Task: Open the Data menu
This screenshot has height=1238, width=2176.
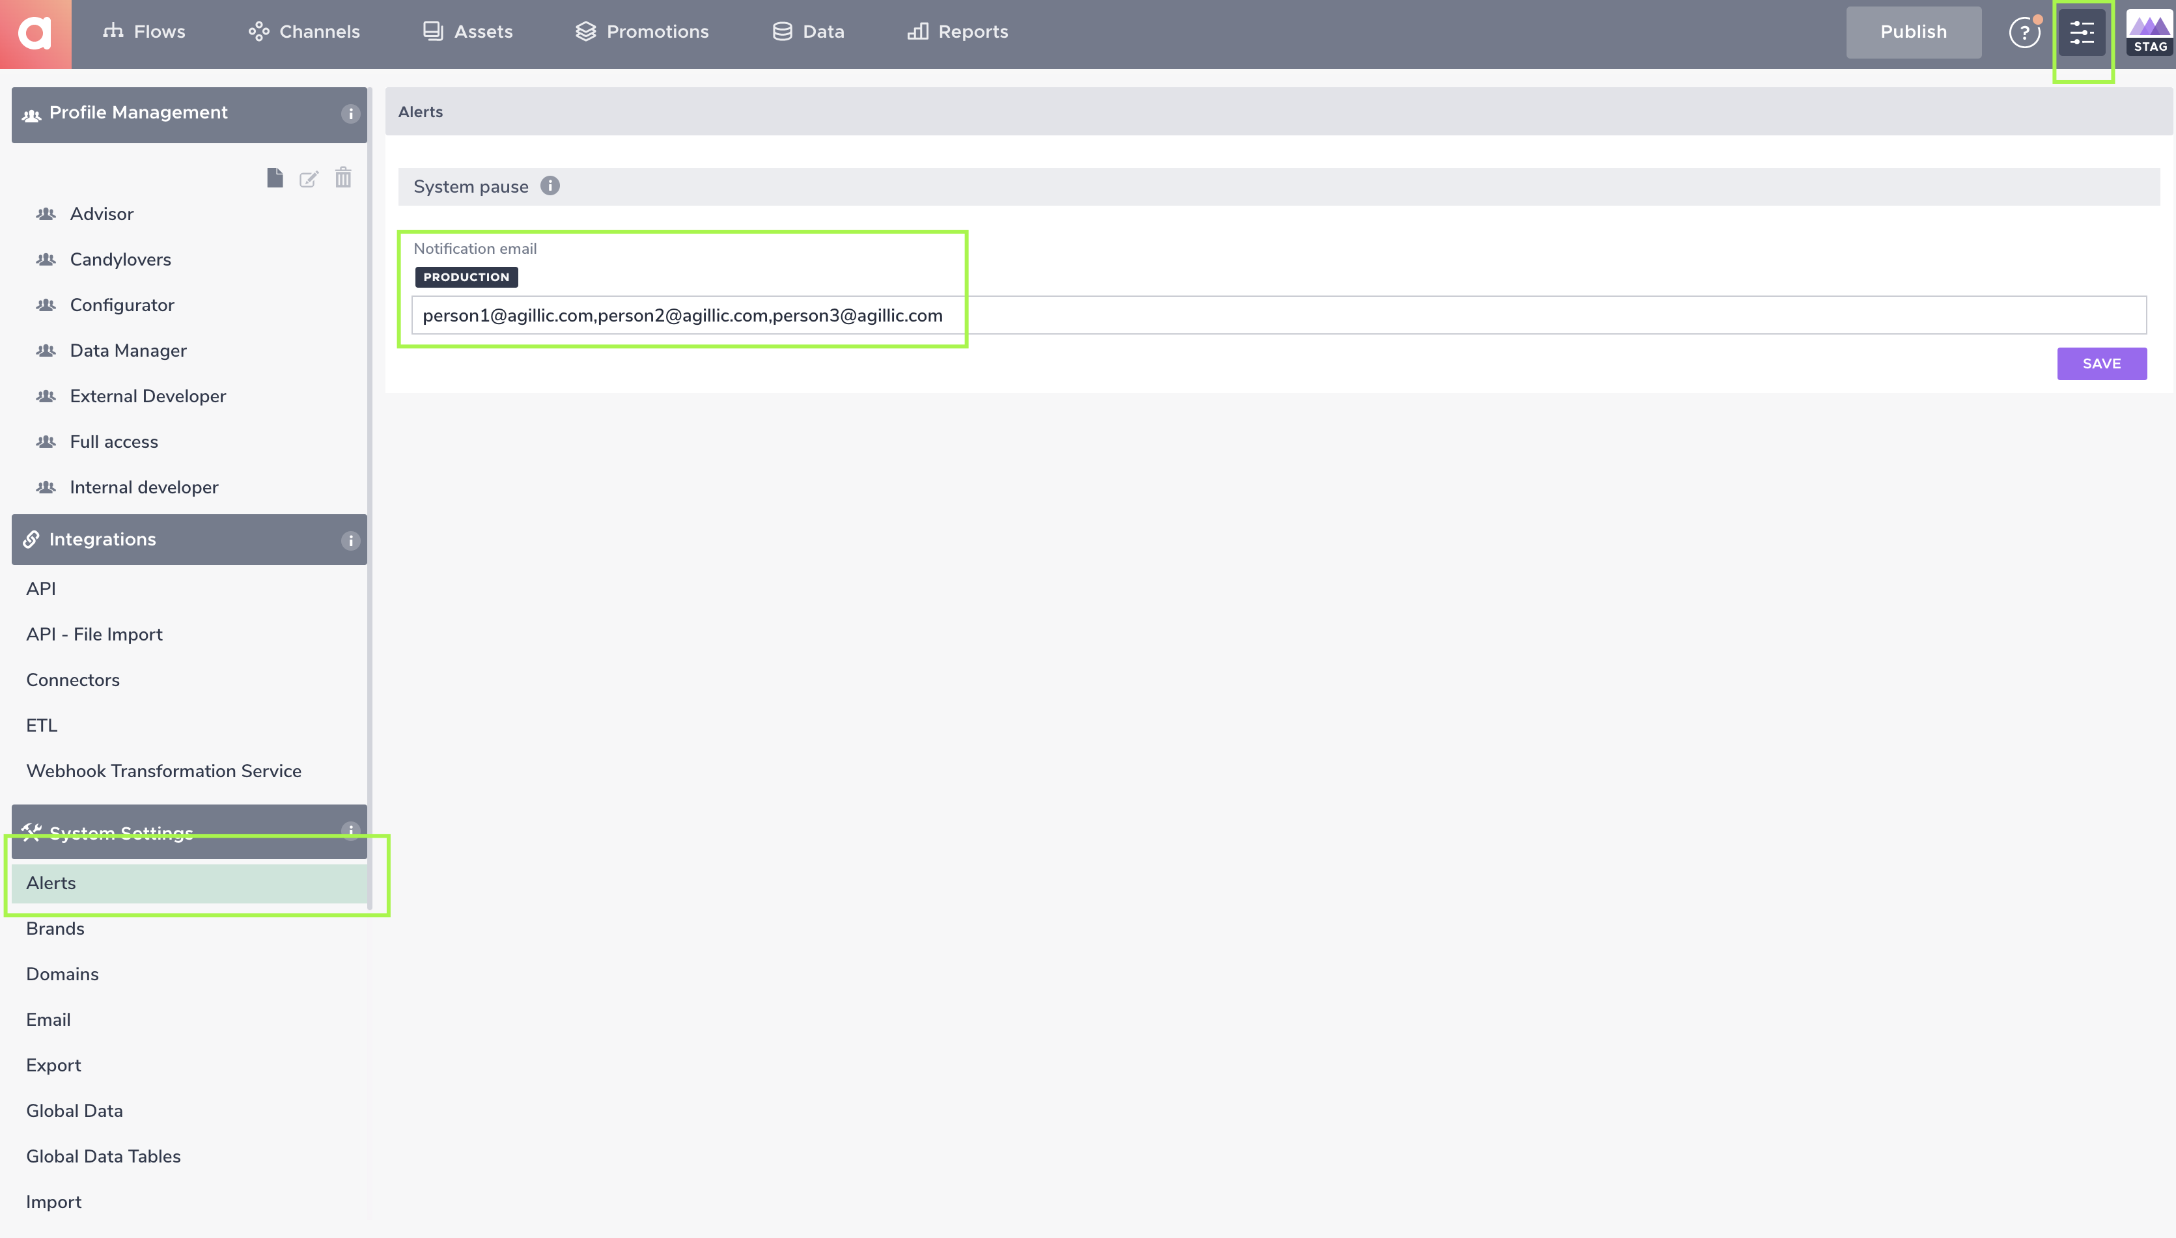Action: 808,33
